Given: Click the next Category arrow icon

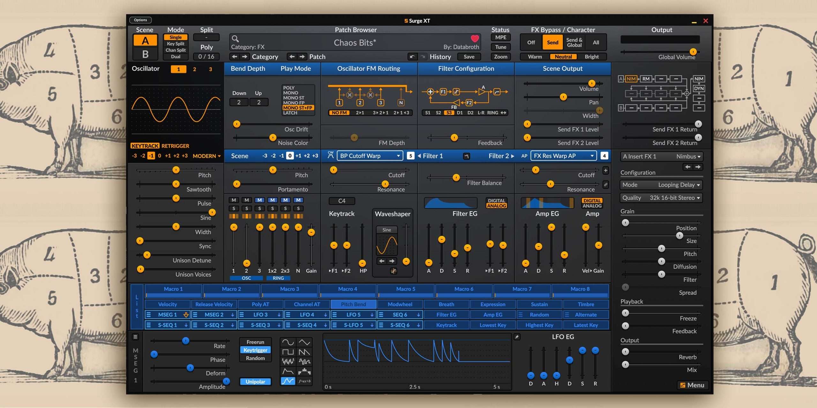Looking at the screenshot, I should click(x=245, y=57).
